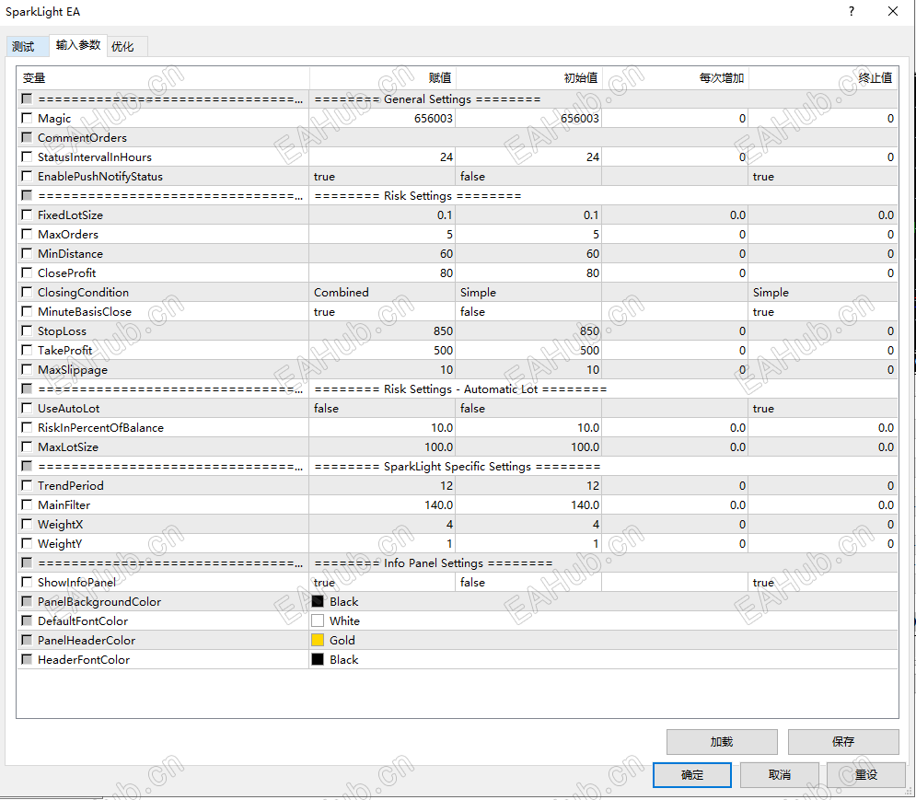Check the ShowInfoPanel checkbox
The image size is (916, 800).
(27, 582)
